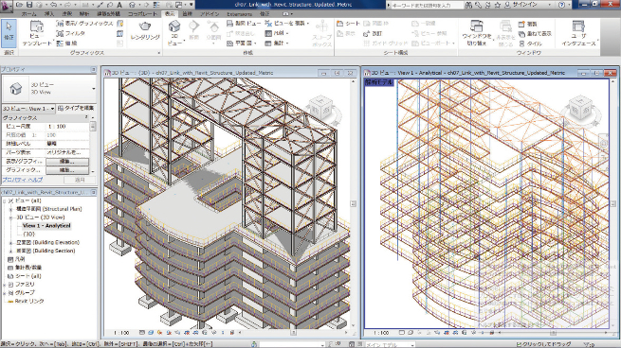
Task: Expand the ファミリ (Families) node
Action: [x=5, y=285]
